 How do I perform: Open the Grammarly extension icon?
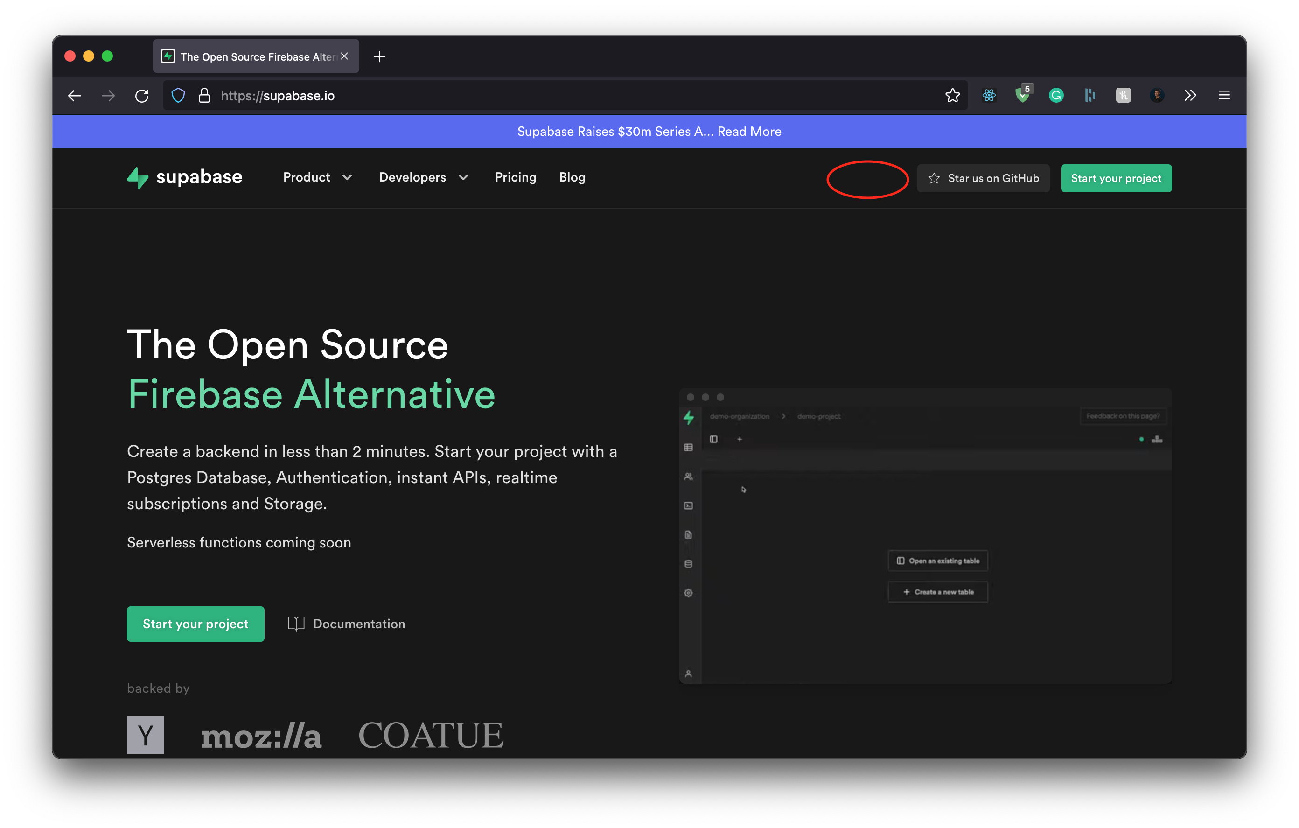click(1056, 96)
